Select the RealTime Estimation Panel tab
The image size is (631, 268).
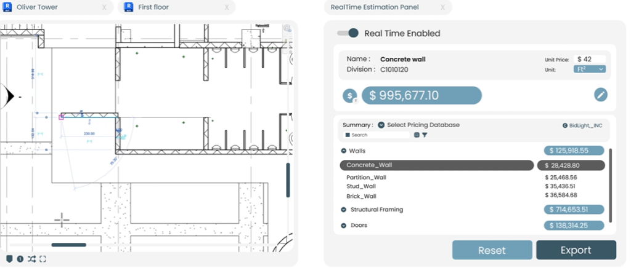(x=388, y=7)
